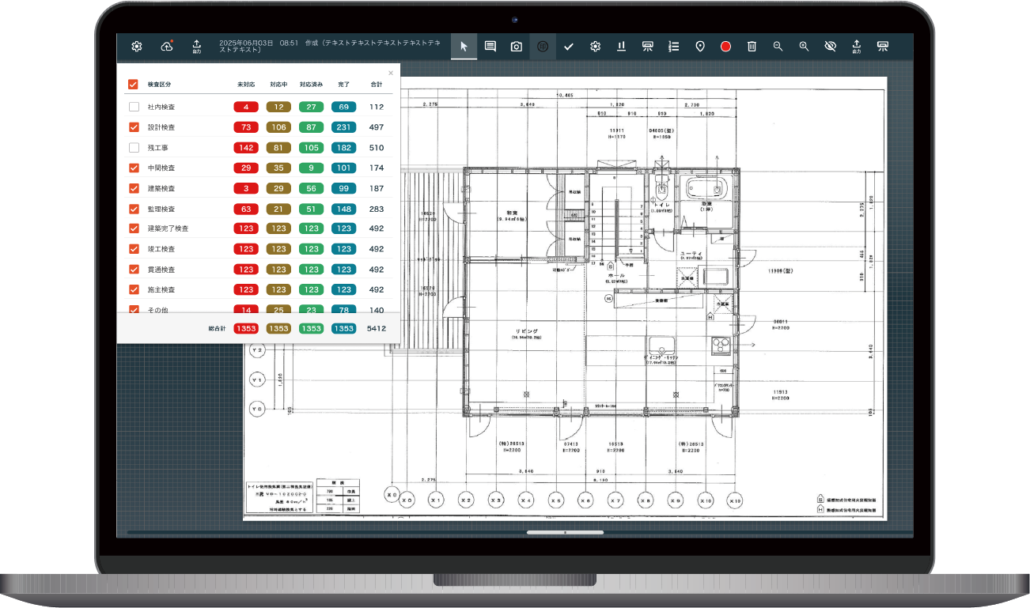Screen dimensions: 1030x608
Task: Click the checkmark tool in toolbar
Action: point(569,47)
